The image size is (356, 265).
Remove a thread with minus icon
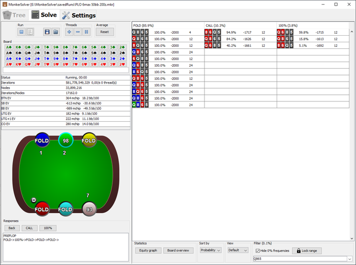pos(78,32)
